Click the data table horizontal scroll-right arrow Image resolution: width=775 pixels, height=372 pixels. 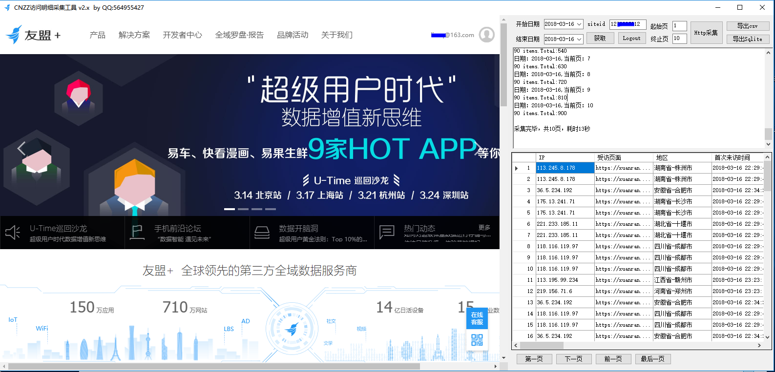[759, 345]
